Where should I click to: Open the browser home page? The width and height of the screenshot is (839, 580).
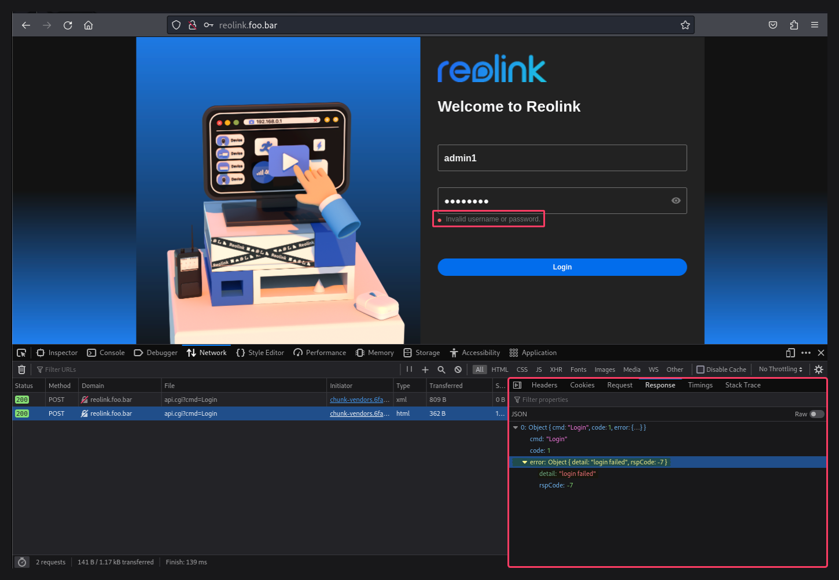(89, 25)
